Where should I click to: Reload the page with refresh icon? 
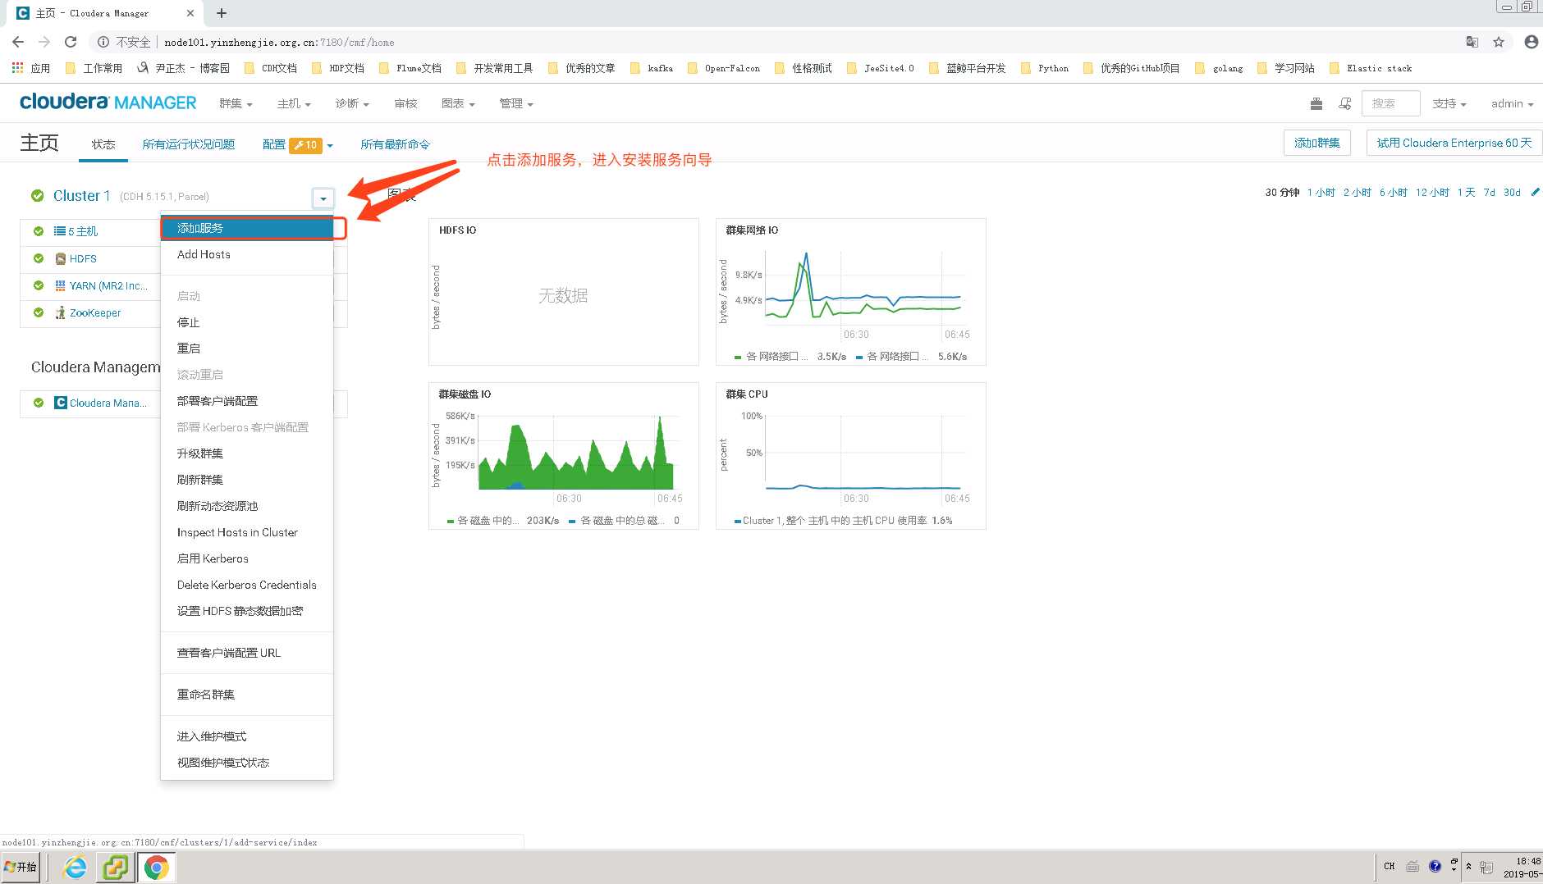(x=71, y=42)
